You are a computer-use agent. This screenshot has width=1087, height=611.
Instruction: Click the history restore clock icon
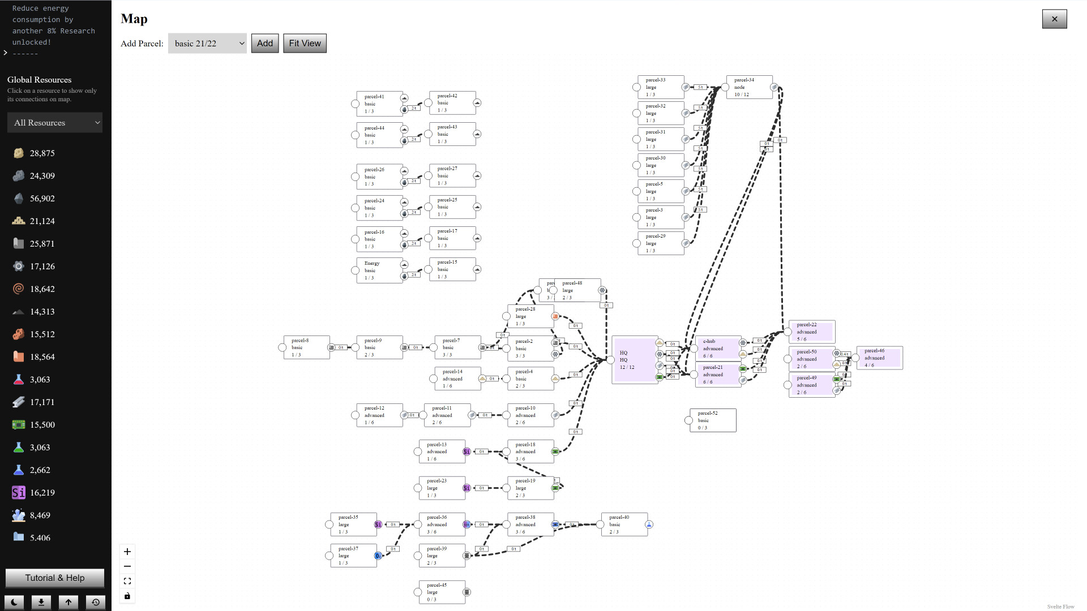[x=96, y=603]
